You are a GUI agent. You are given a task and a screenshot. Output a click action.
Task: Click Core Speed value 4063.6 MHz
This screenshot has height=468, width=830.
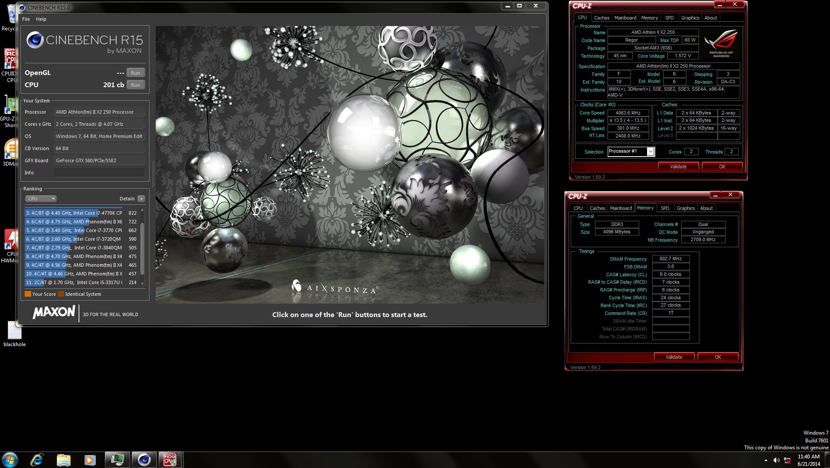pyautogui.click(x=628, y=113)
